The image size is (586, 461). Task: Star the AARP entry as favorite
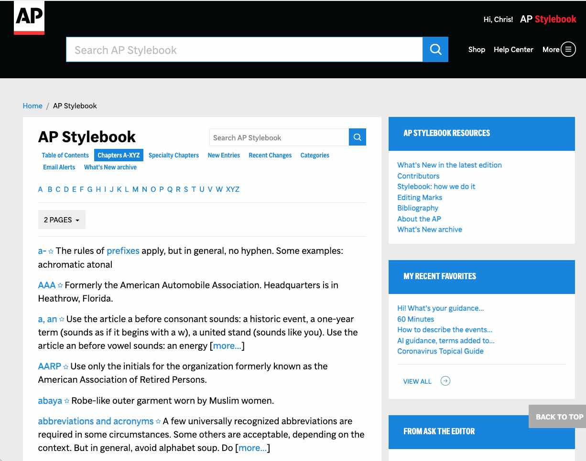(x=66, y=367)
